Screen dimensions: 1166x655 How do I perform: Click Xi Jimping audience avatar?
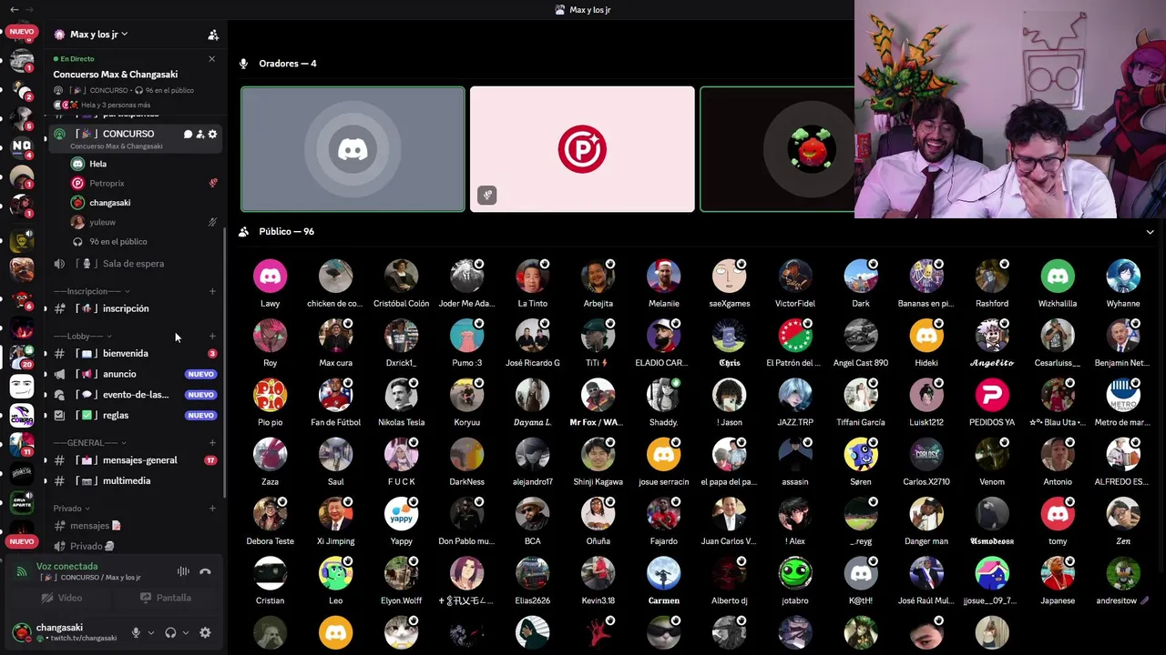pos(335,514)
